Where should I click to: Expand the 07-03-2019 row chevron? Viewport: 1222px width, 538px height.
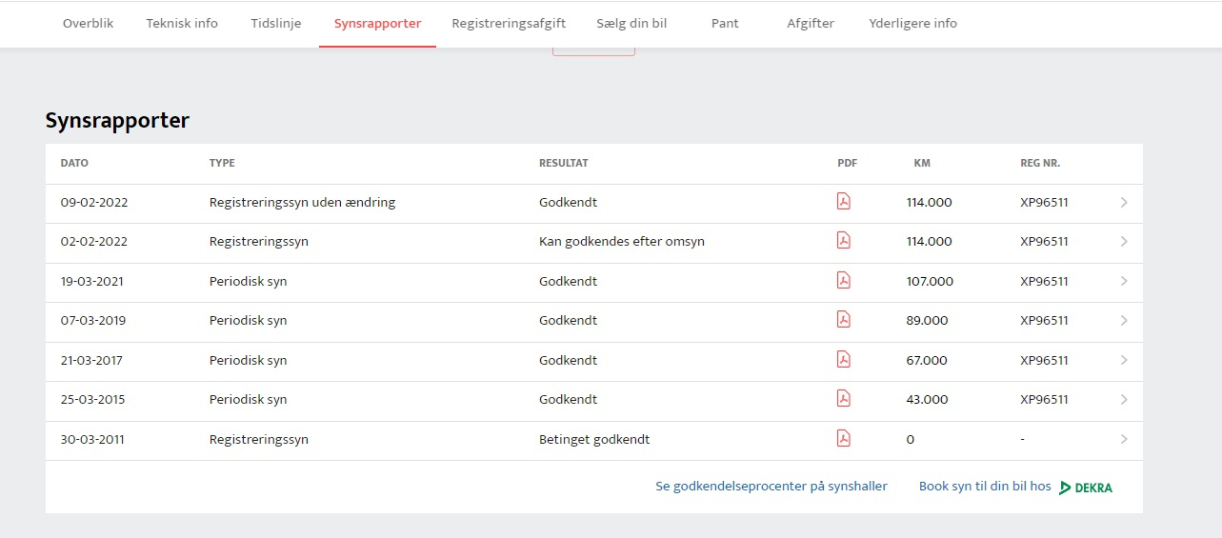pyautogui.click(x=1124, y=321)
